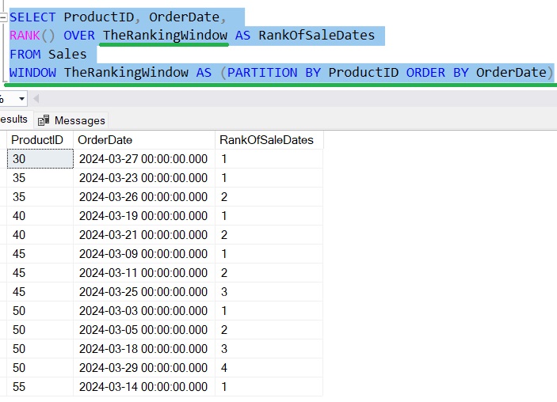Open the zoom percentage dropdown
This screenshot has width=557, height=402.
click(x=21, y=99)
